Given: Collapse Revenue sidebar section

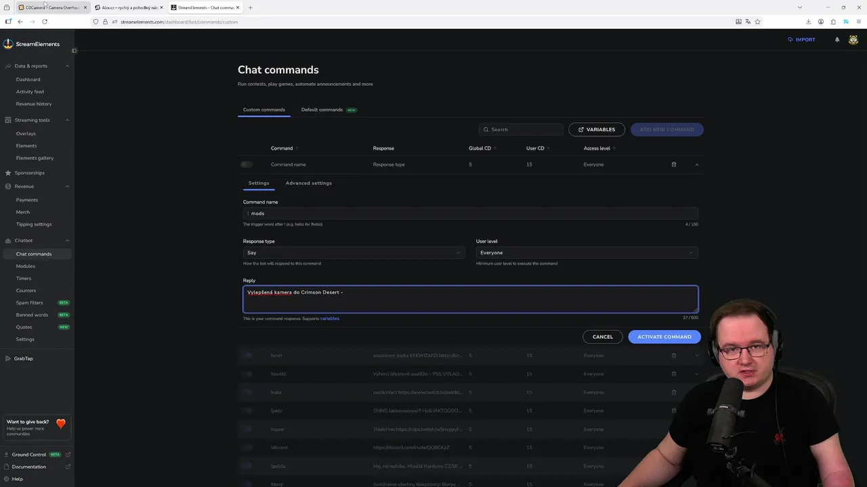Looking at the screenshot, I should point(67,187).
